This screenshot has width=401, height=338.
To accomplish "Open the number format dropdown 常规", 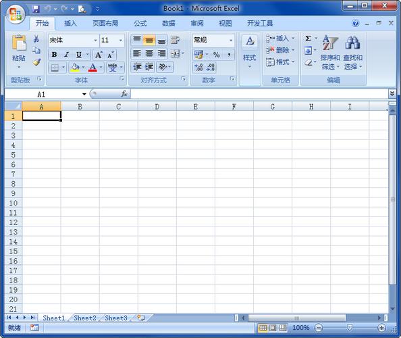I will (231, 40).
